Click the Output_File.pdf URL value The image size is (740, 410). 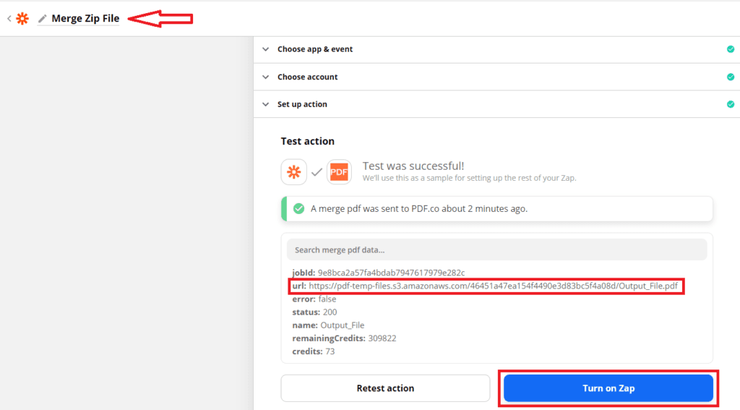[x=493, y=286]
